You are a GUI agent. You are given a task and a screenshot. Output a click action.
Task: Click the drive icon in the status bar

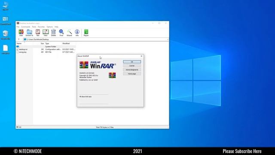[x=17, y=127]
